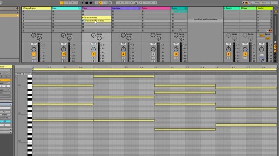
Task: Toggle the Follow button at top left
Action: tap(61, 3)
